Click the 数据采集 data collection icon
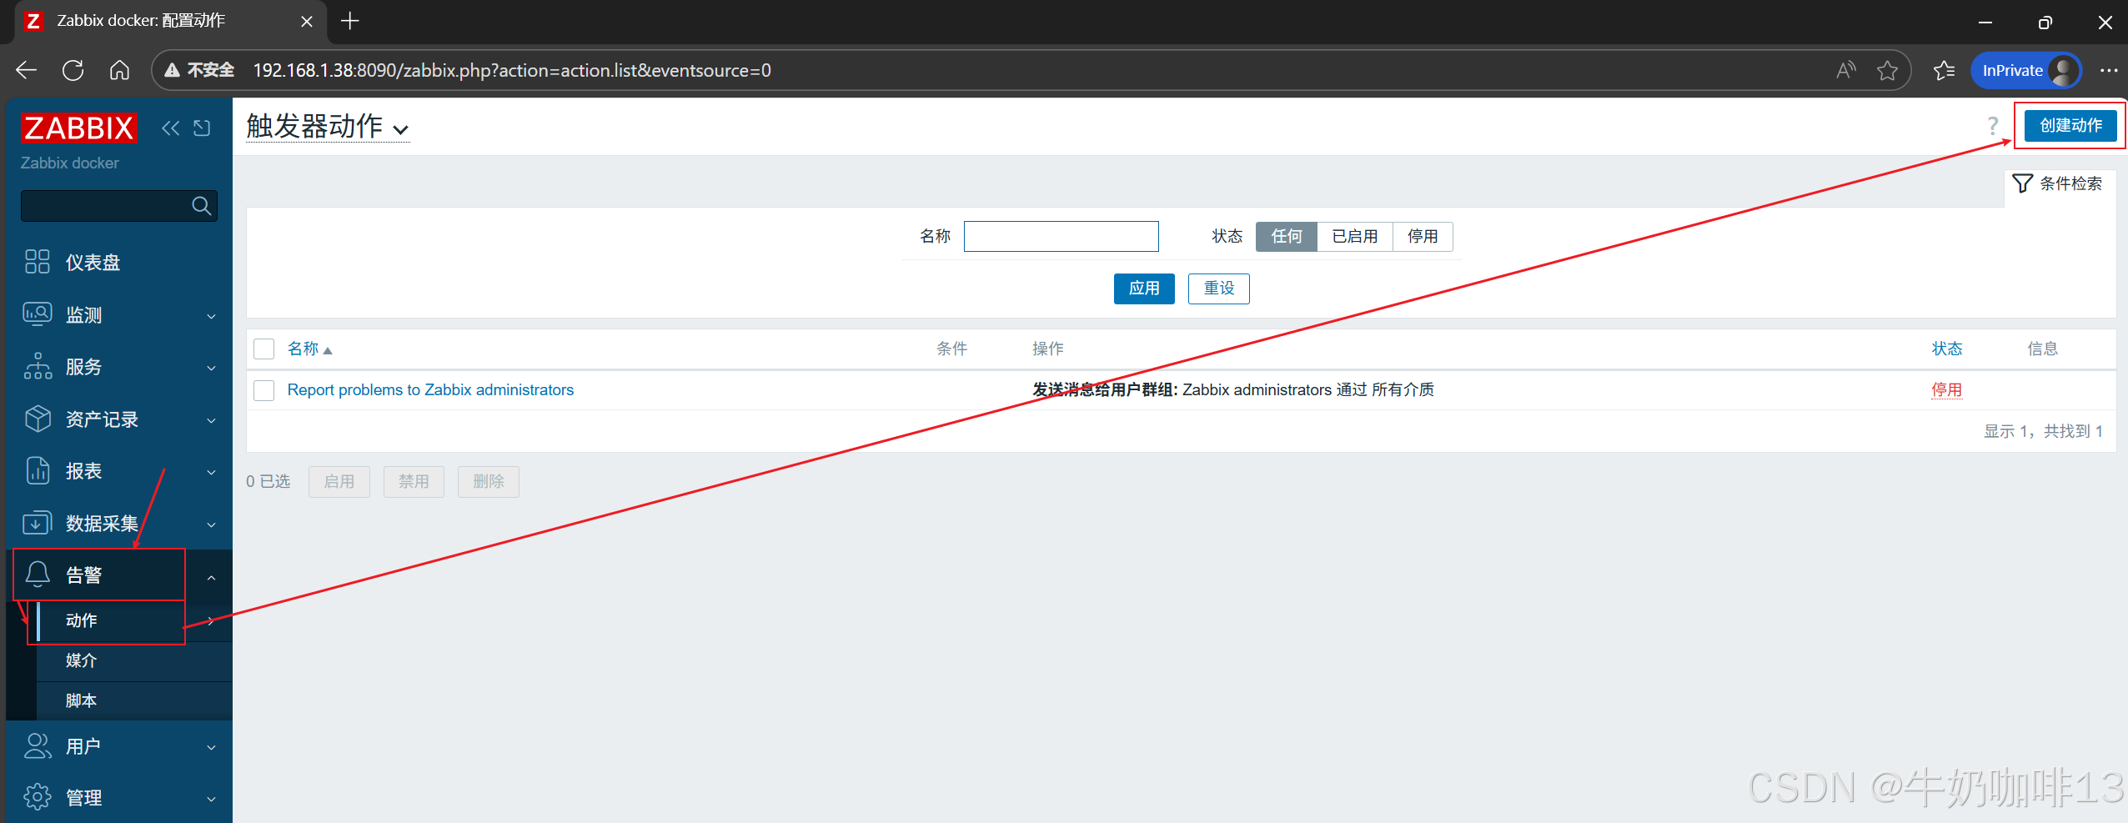The width and height of the screenshot is (2128, 823). click(x=38, y=523)
